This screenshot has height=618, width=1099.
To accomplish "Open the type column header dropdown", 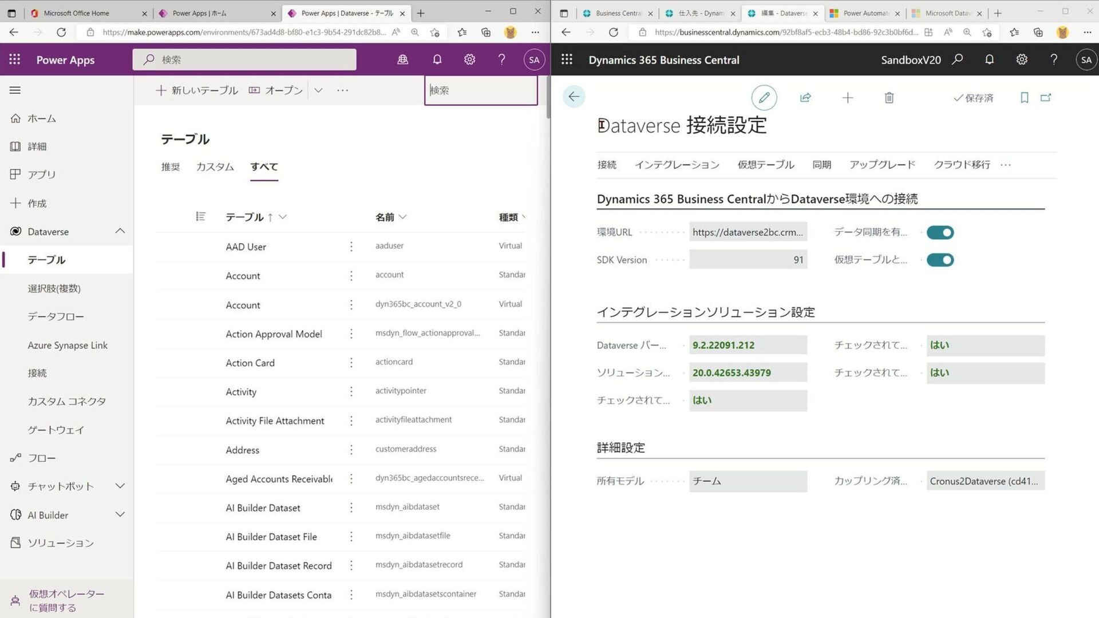I will click(x=523, y=216).
